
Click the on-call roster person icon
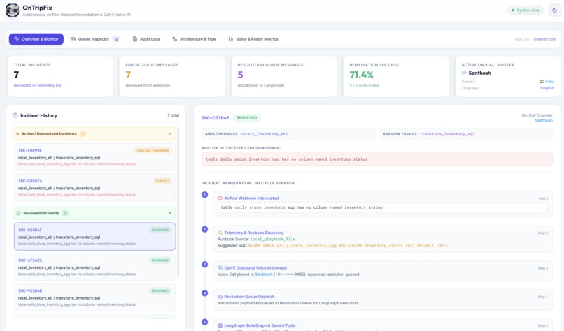click(464, 73)
